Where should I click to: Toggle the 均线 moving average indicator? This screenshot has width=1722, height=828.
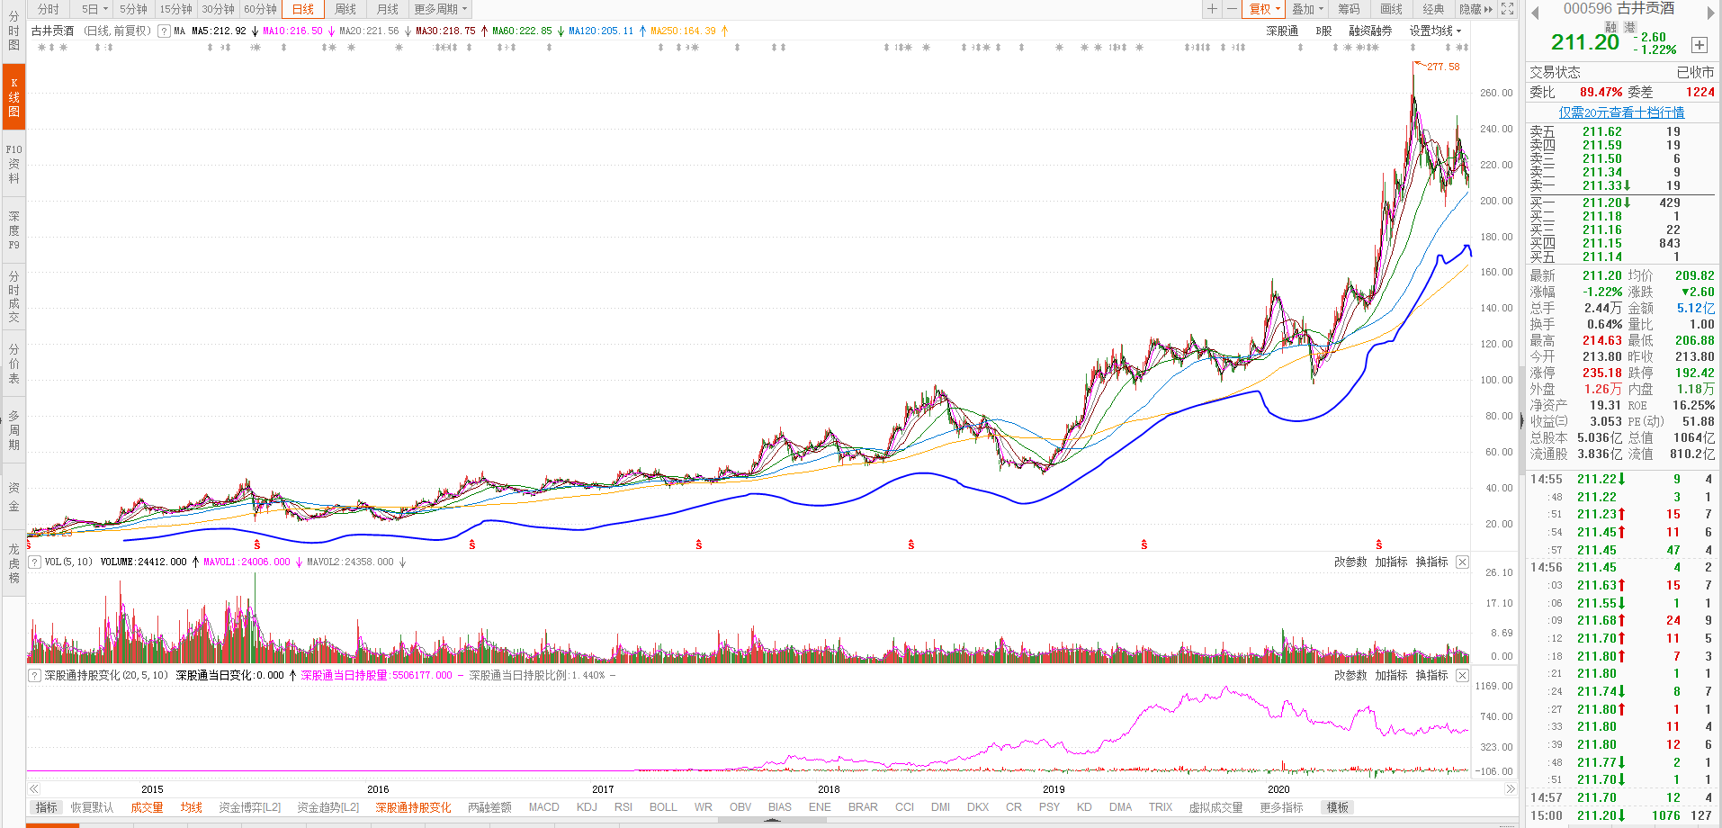(x=191, y=807)
